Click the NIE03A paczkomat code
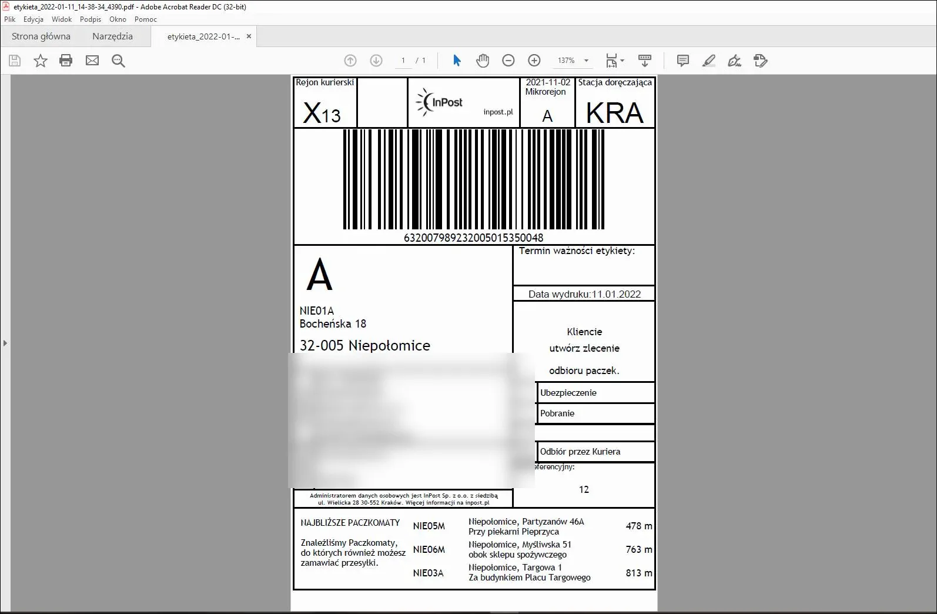 (429, 573)
